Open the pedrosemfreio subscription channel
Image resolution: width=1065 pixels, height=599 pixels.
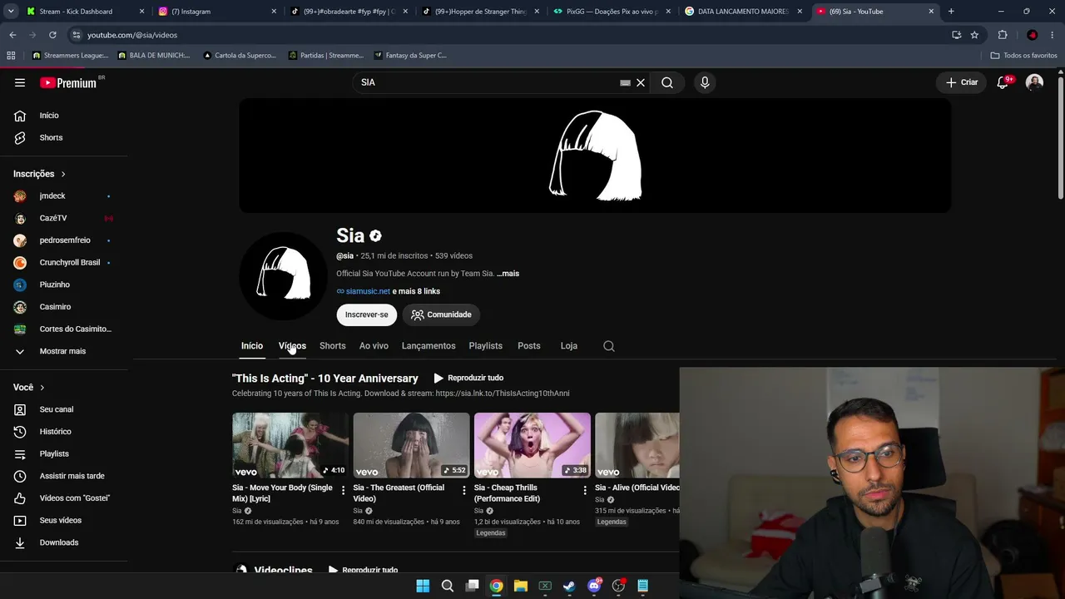(x=63, y=240)
